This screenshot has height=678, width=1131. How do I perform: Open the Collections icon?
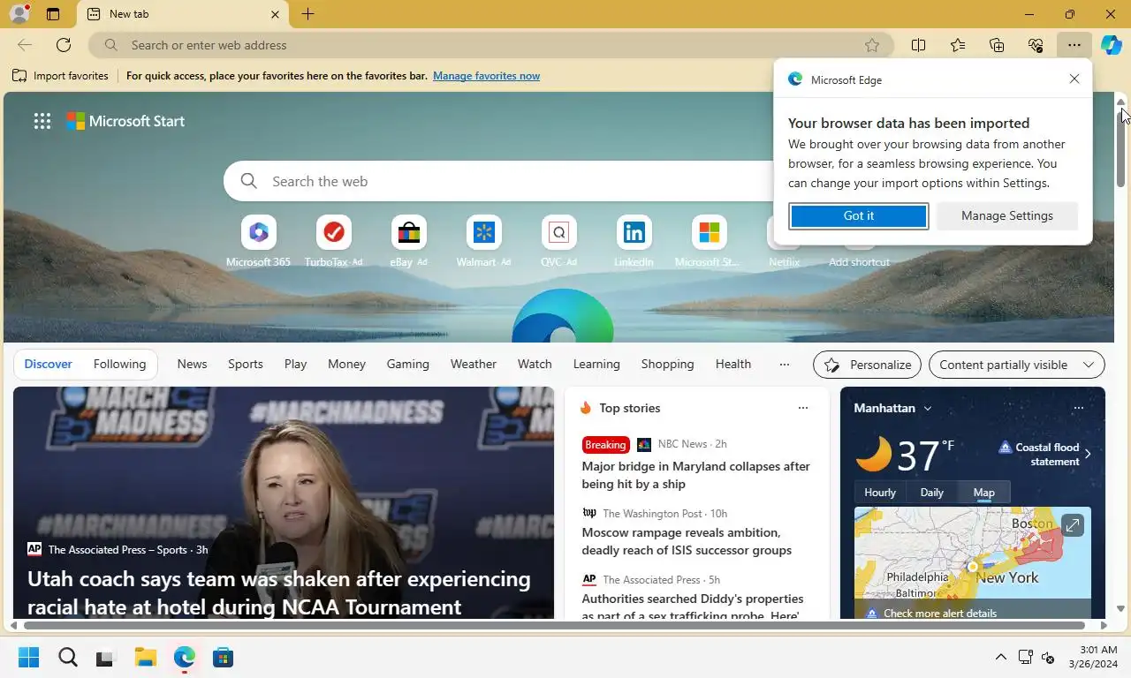(x=997, y=45)
